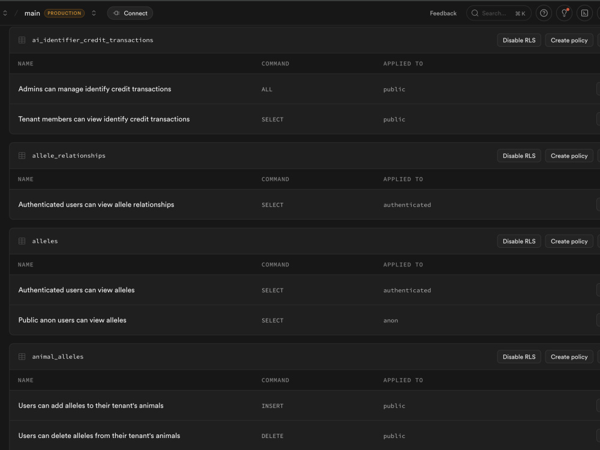Create policy for animal_alleles table
Image resolution: width=600 pixels, height=450 pixels.
[x=569, y=356]
